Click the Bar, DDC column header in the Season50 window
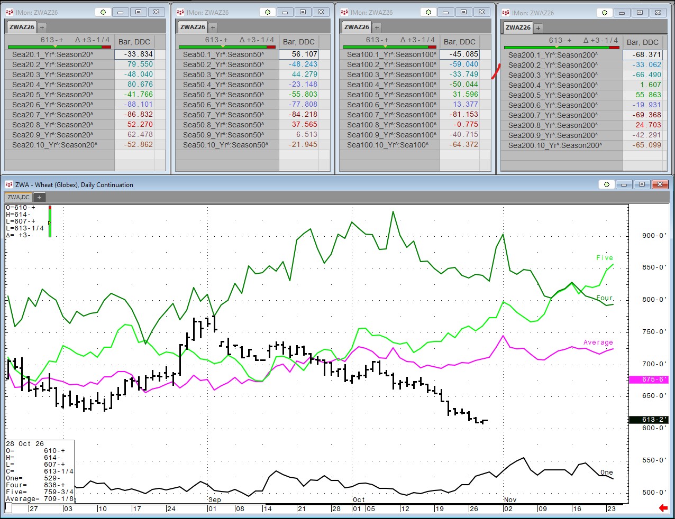The width and height of the screenshot is (675, 519). pos(299,42)
